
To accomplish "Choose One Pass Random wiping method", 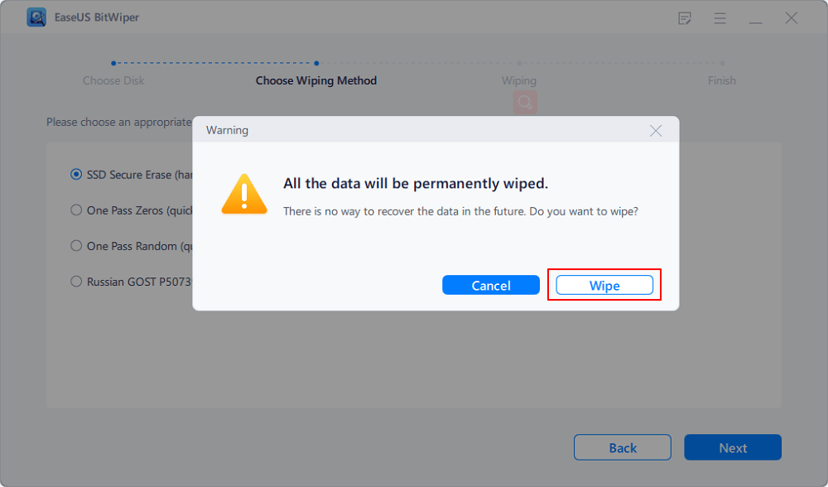I will point(77,246).
